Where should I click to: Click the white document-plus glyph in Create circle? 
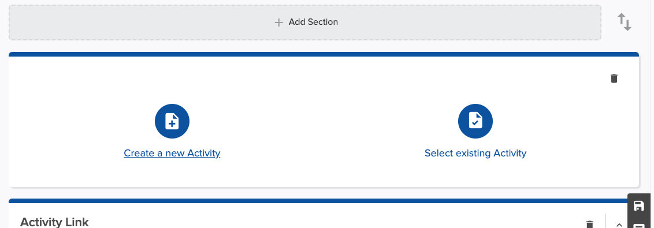(172, 121)
